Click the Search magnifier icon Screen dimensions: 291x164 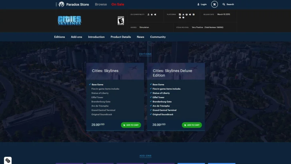pos(224,4)
